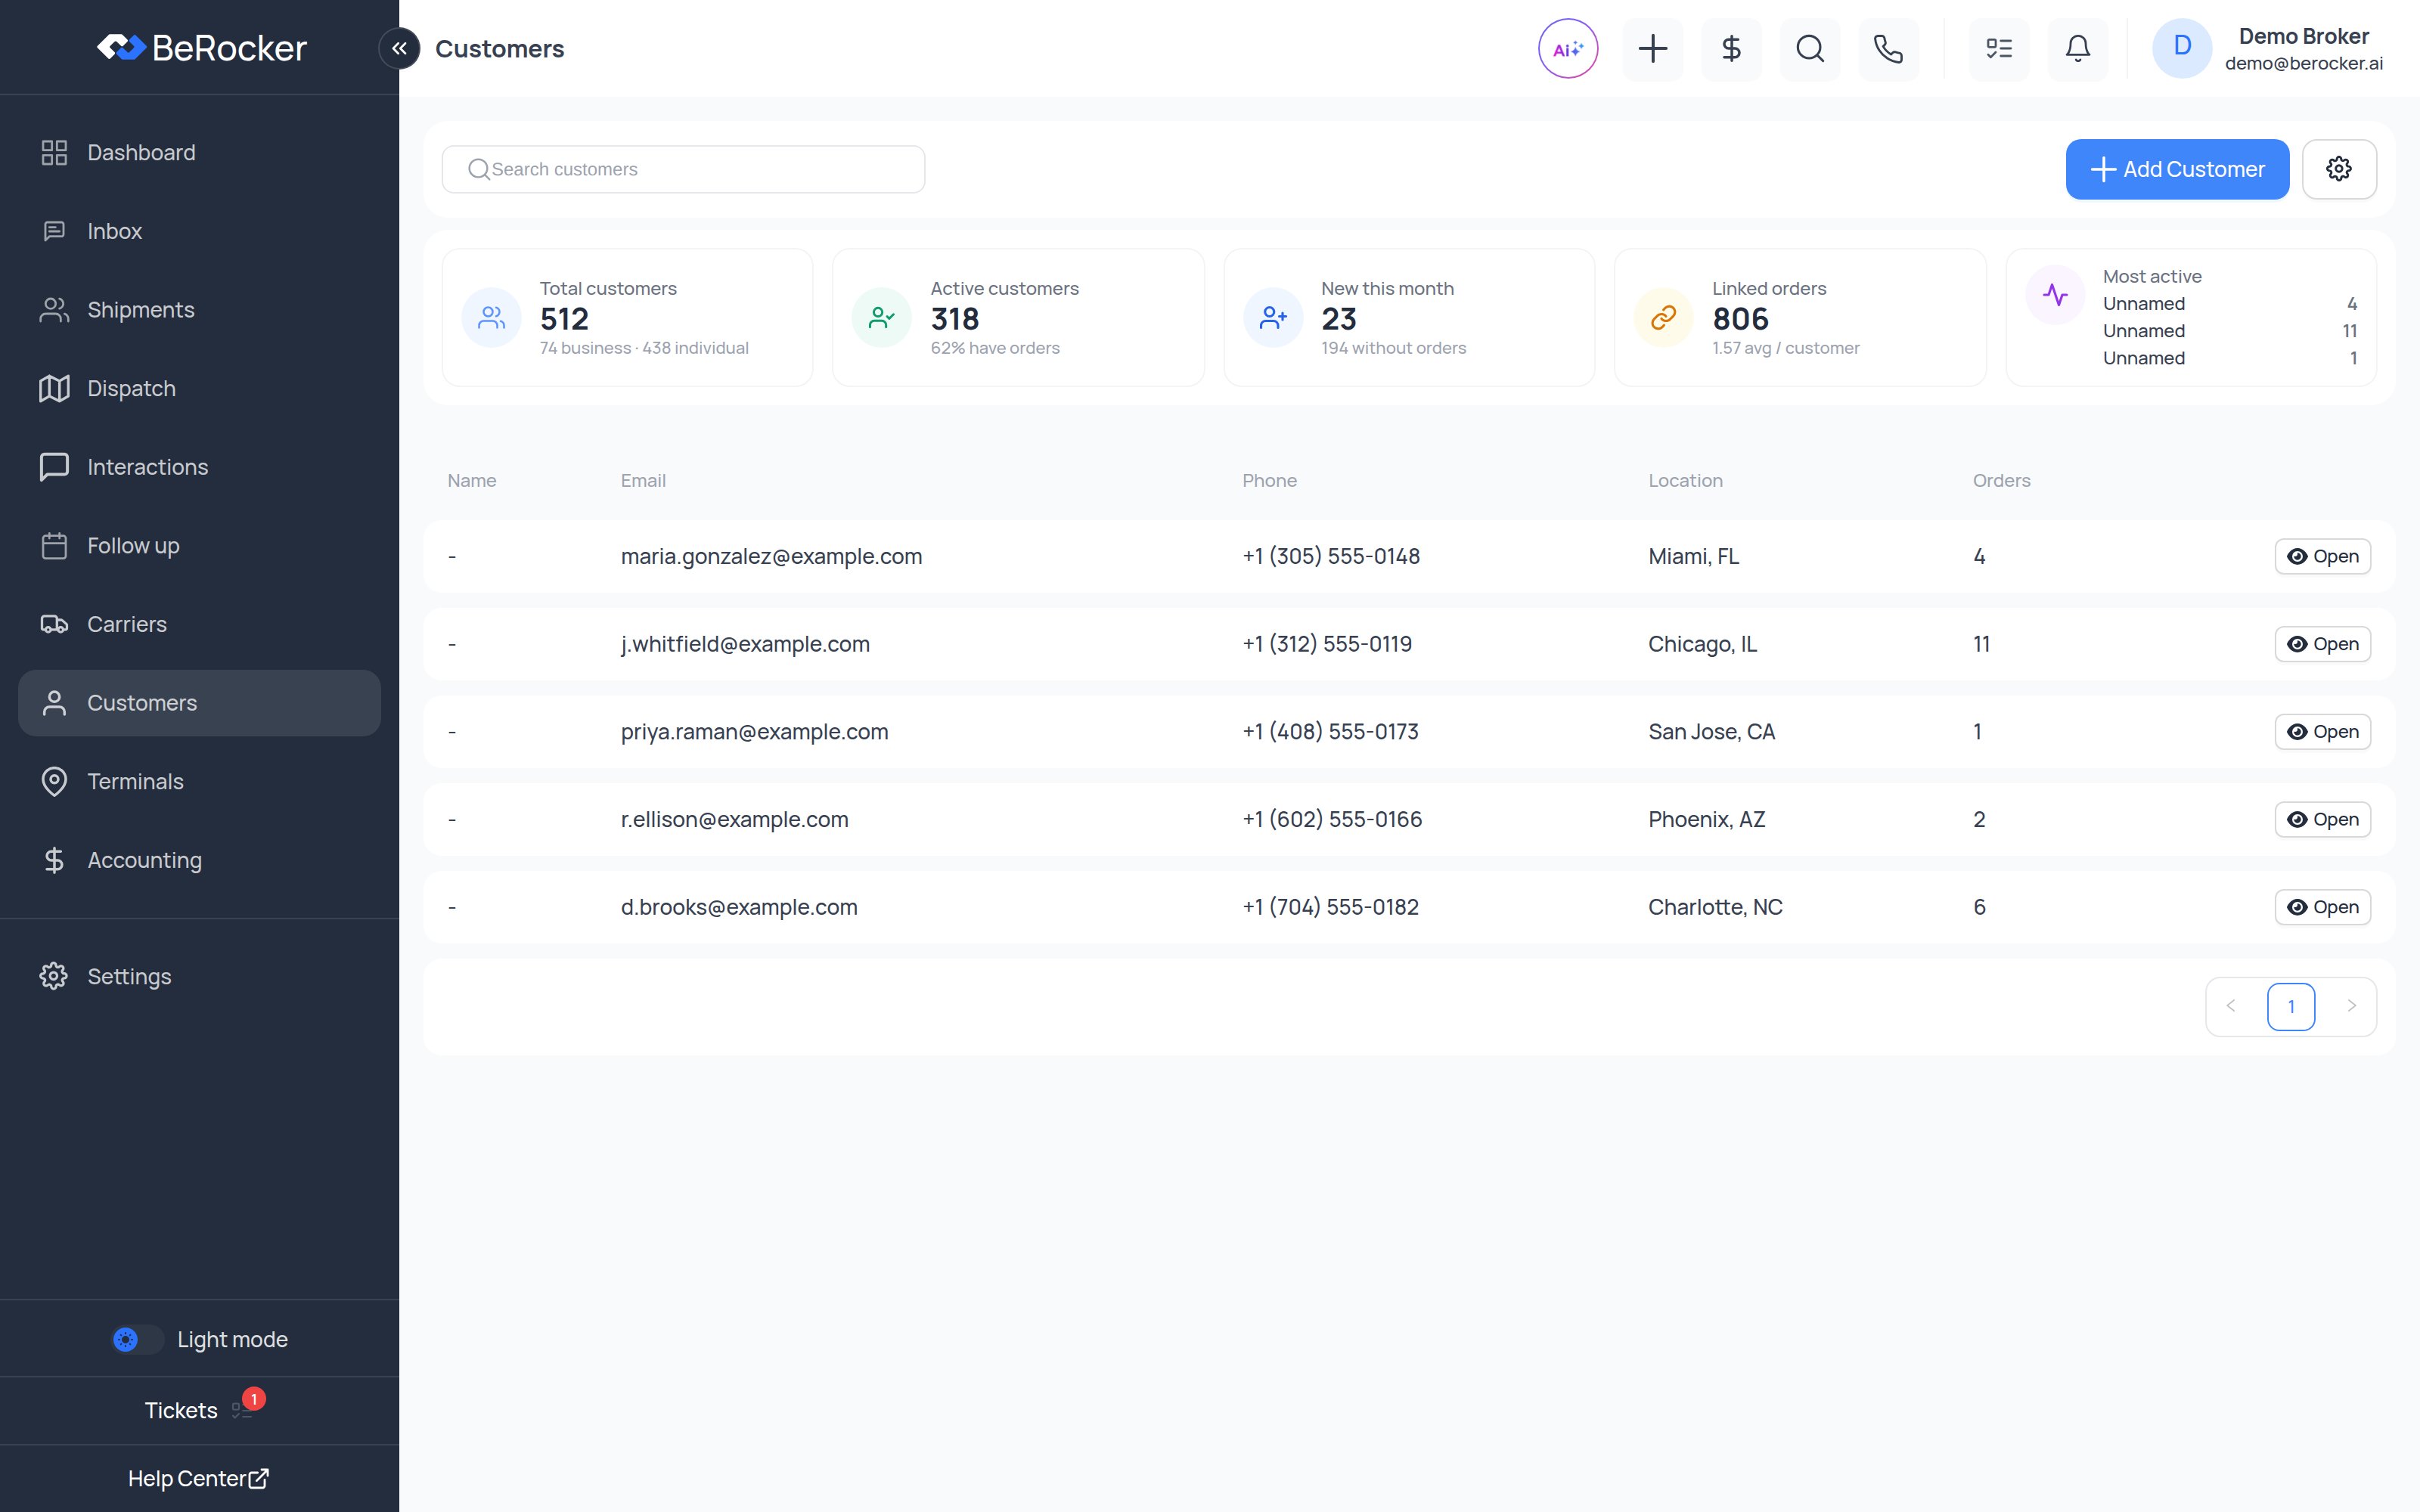This screenshot has height=1512, width=2420.
Task: Select Interactions in the sidebar
Action: (199, 467)
